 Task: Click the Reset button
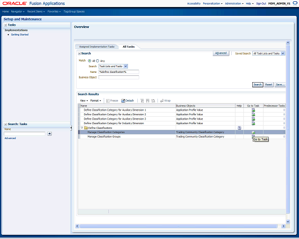point(269,84)
